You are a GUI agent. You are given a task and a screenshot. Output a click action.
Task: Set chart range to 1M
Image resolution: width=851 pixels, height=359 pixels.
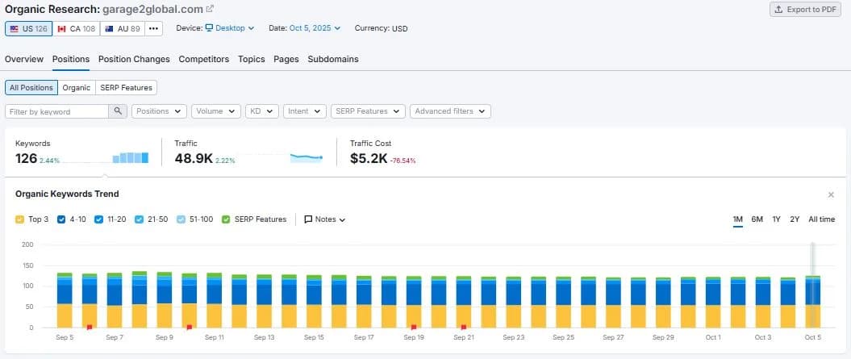point(737,219)
